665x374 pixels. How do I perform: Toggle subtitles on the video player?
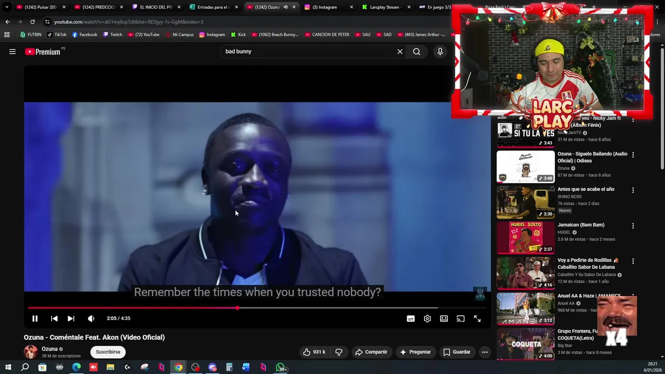click(x=410, y=318)
